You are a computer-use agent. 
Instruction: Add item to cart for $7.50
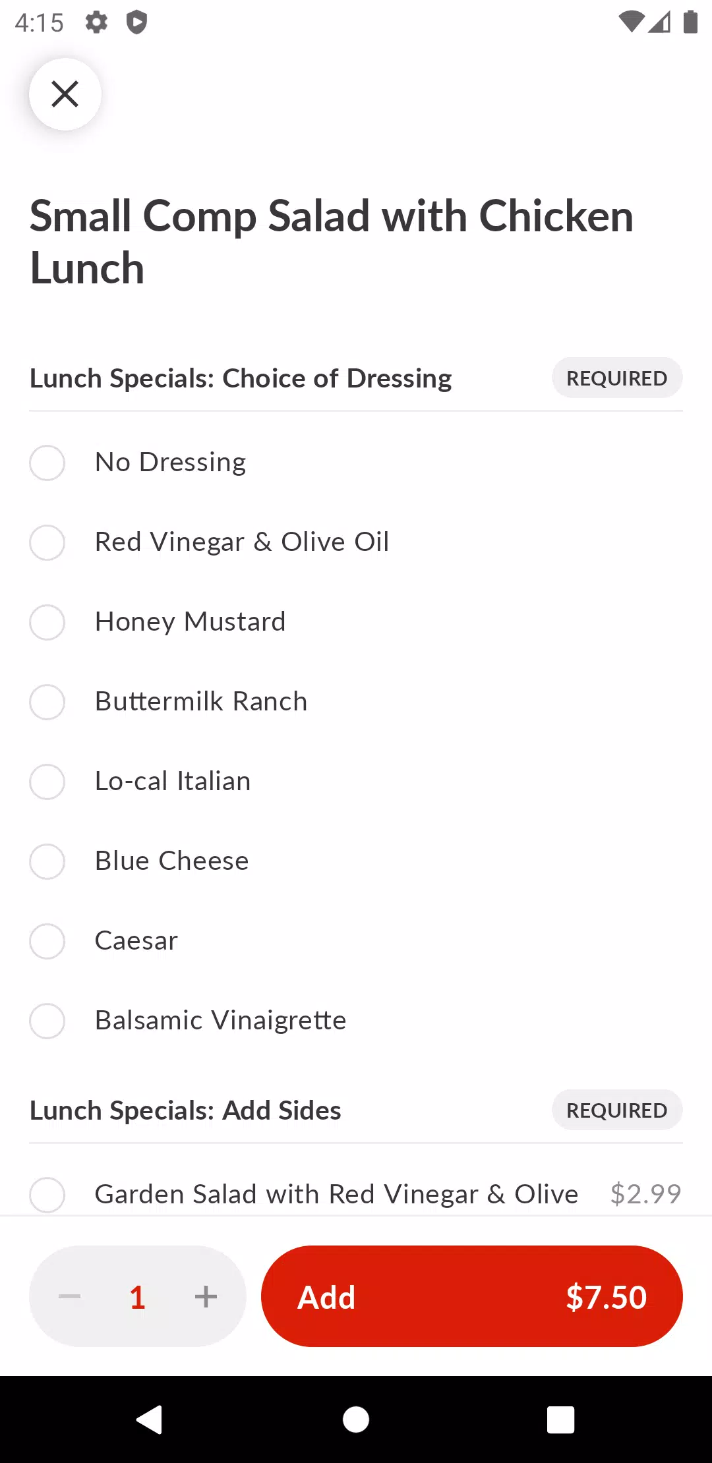(472, 1296)
